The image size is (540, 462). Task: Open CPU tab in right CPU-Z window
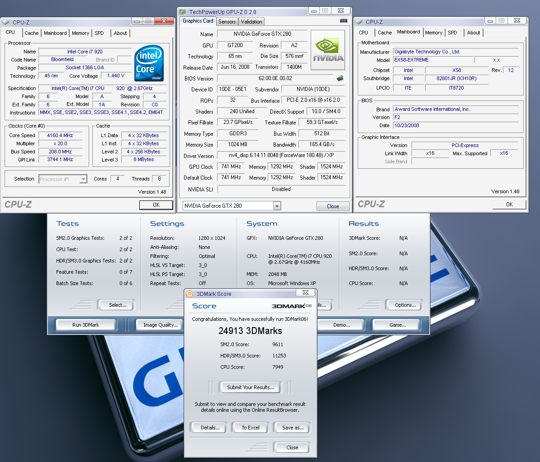click(x=363, y=33)
